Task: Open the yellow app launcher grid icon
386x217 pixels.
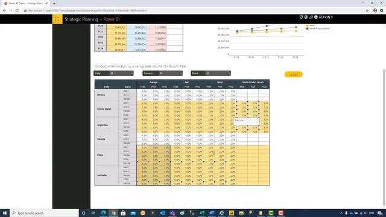Action: 57,19
